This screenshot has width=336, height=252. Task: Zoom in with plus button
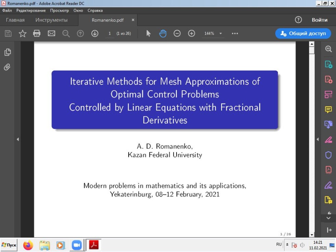(191, 34)
